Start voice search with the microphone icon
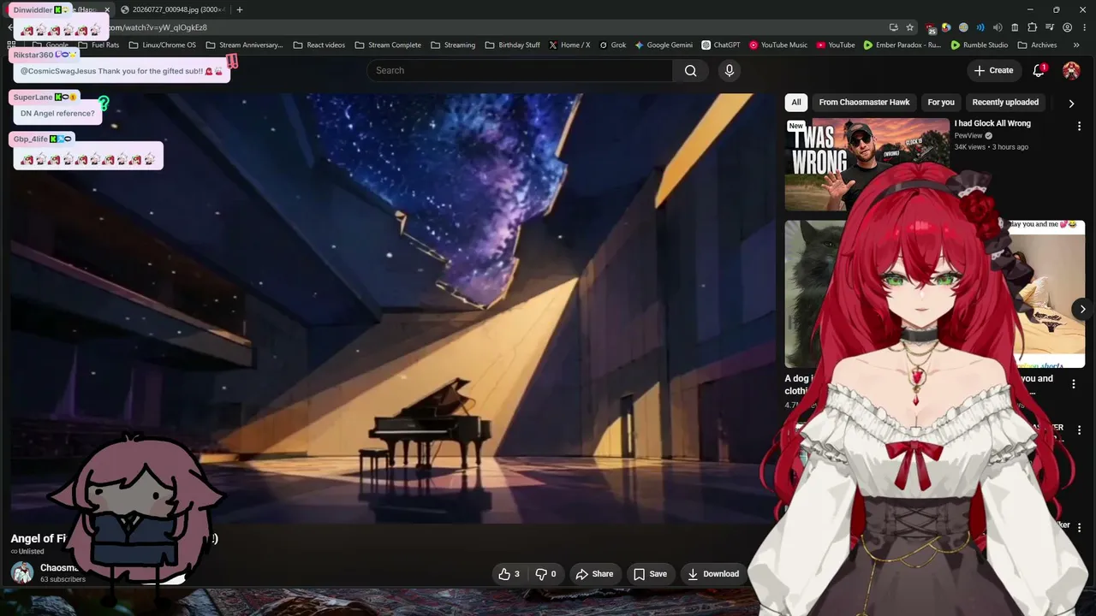This screenshot has width=1096, height=616. click(730, 71)
